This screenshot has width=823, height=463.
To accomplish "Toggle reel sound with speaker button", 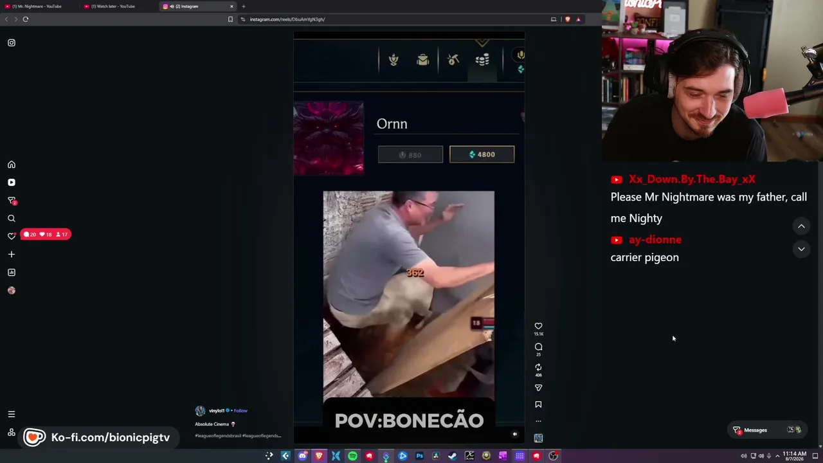I will [514, 434].
